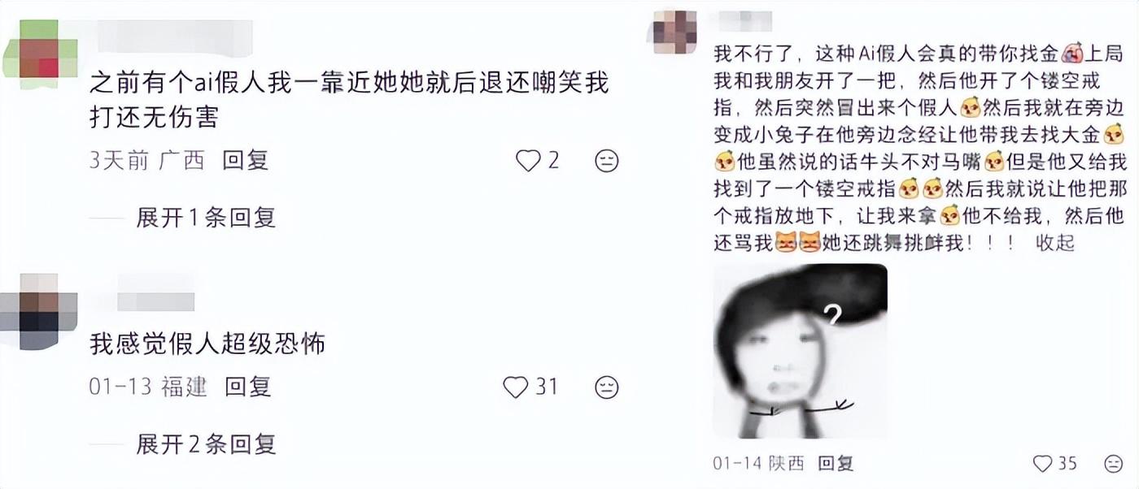Image resolution: width=1139 pixels, height=489 pixels.
Task: Like the Fujian comment with 31 likes
Action: 516,387
